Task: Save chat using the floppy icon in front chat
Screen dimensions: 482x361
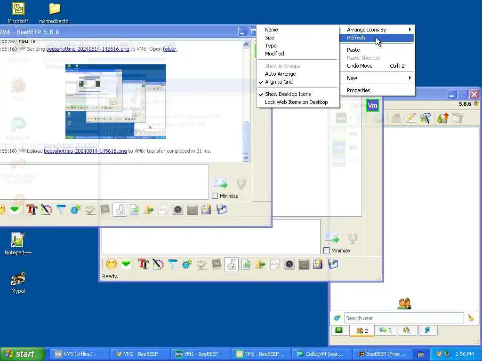Action: pos(318,264)
